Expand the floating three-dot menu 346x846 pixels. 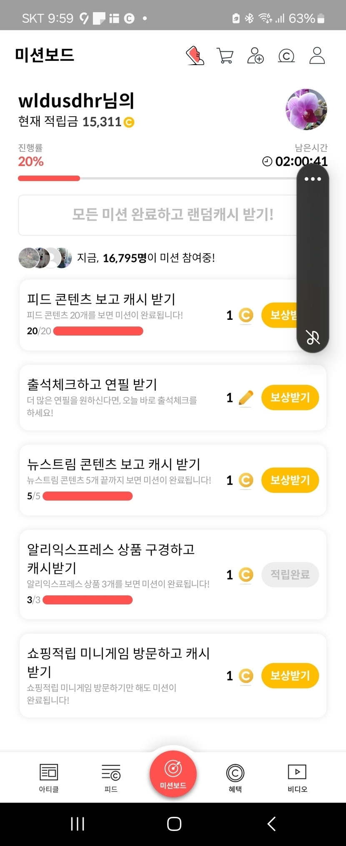point(313,179)
